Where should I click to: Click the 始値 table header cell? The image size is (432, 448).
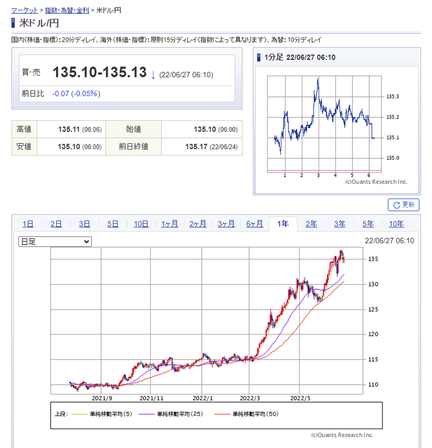tap(133, 129)
